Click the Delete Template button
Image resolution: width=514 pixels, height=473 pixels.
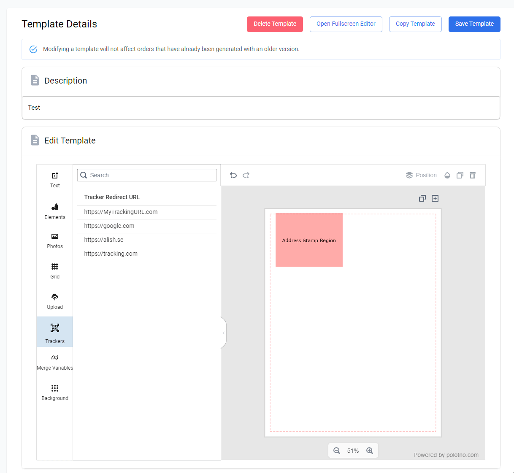275,24
